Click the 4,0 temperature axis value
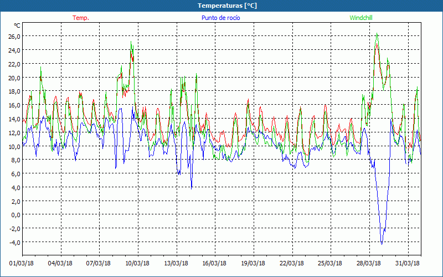The image size is (443, 277). (16, 188)
